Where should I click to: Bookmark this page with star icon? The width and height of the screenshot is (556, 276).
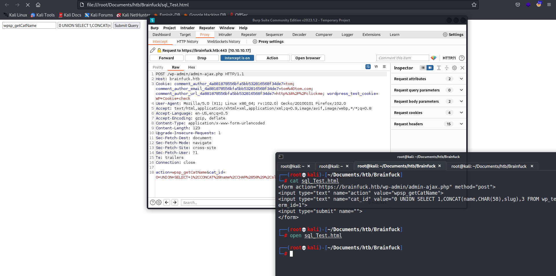point(474,5)
